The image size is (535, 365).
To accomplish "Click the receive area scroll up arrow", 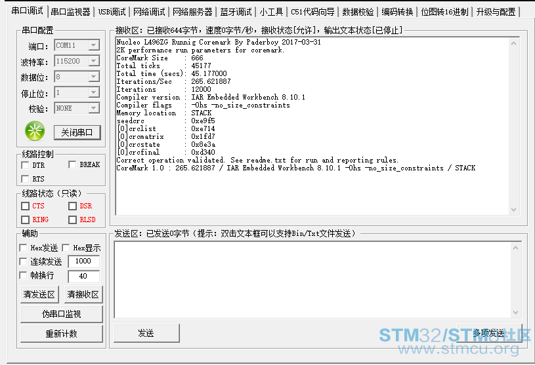I will 513,43.
